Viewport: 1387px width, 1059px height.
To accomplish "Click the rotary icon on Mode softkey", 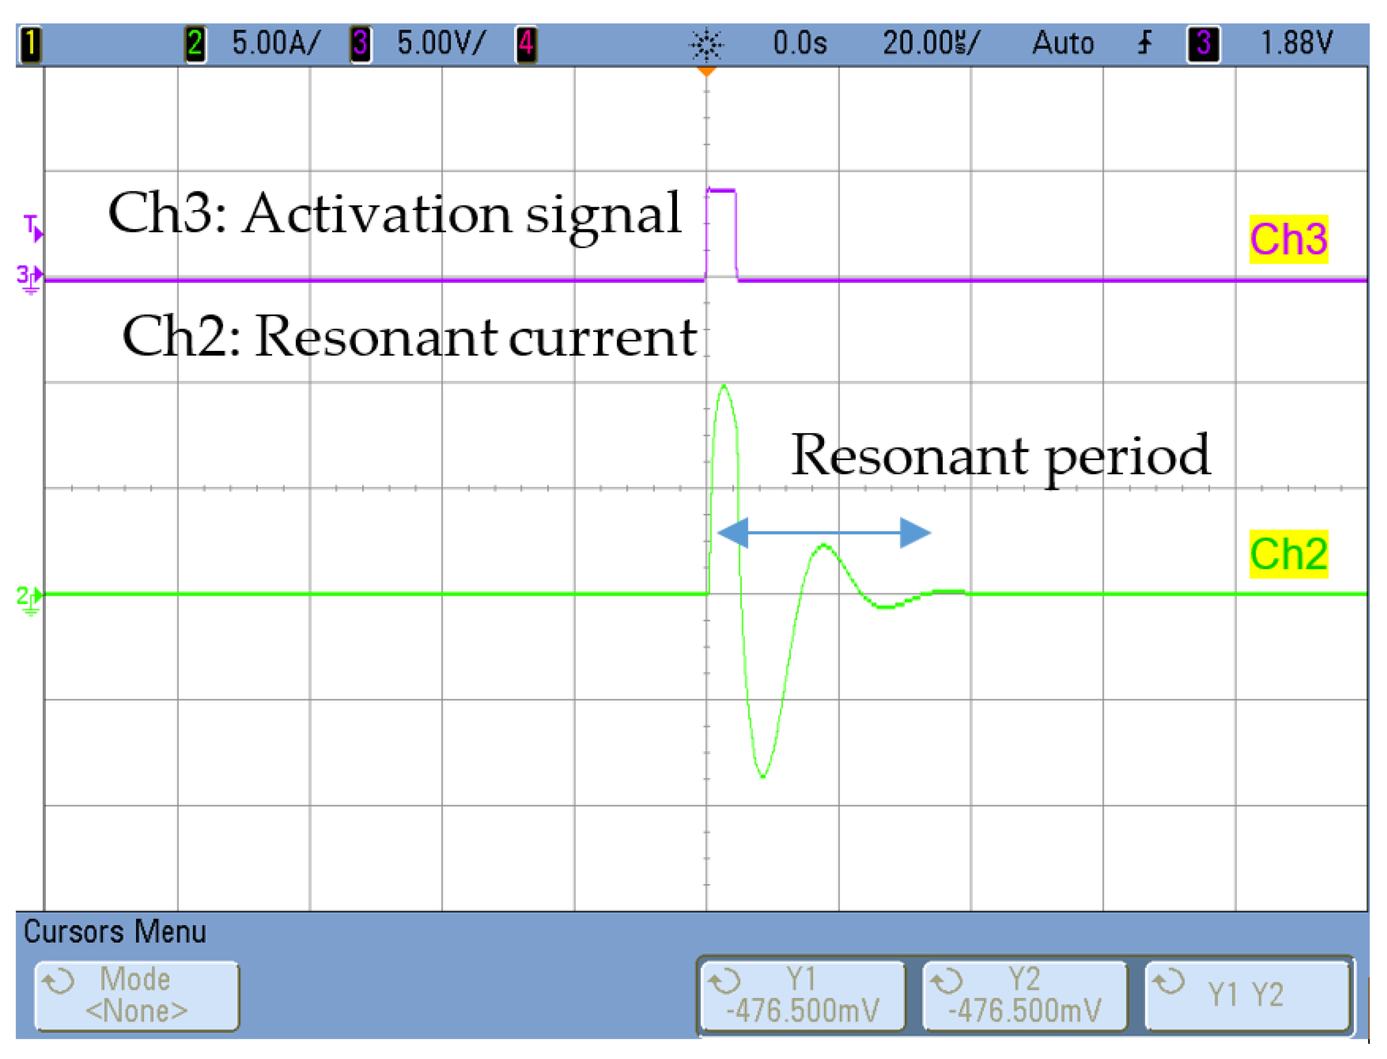I will (x=58, y=982).
